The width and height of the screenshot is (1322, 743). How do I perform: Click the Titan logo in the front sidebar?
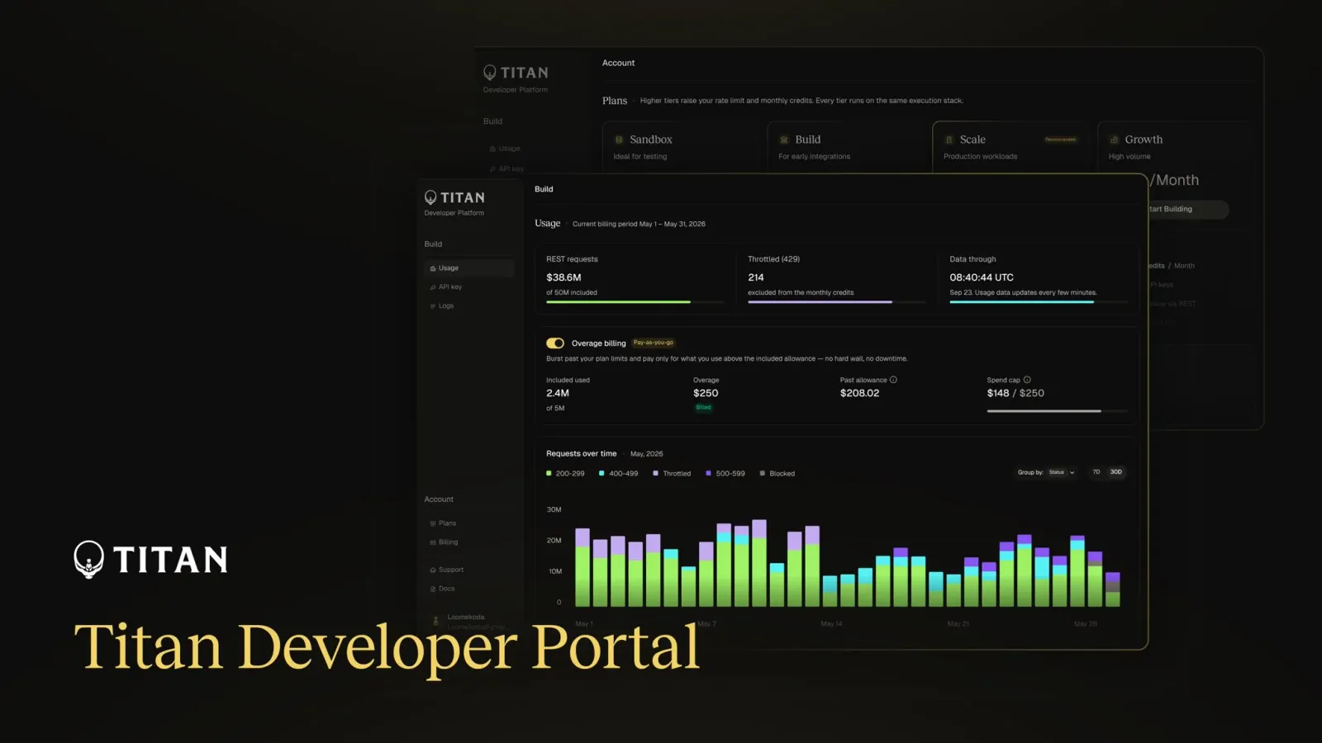tap(454, 198)
